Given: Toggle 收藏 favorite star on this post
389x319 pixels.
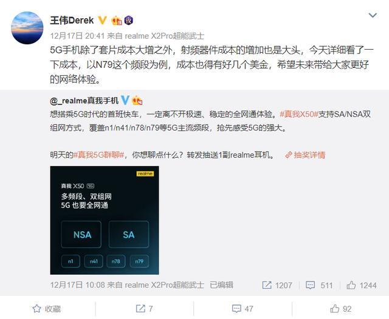Looking at the screenshot, I should coord(47,309).
